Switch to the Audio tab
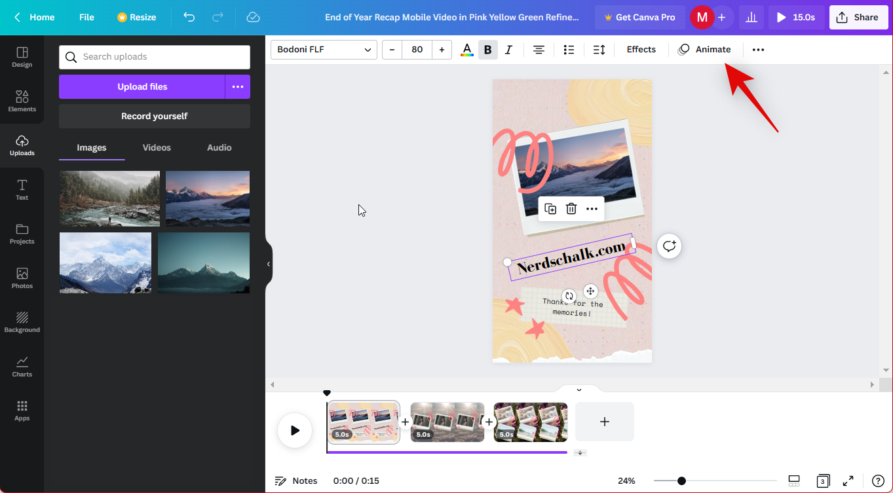Image resolution: width=893 pixels, height=493 pixels. click(x=219, y=148)
